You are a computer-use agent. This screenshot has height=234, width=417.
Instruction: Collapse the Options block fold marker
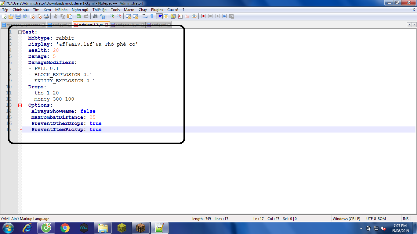pos(19,105)
